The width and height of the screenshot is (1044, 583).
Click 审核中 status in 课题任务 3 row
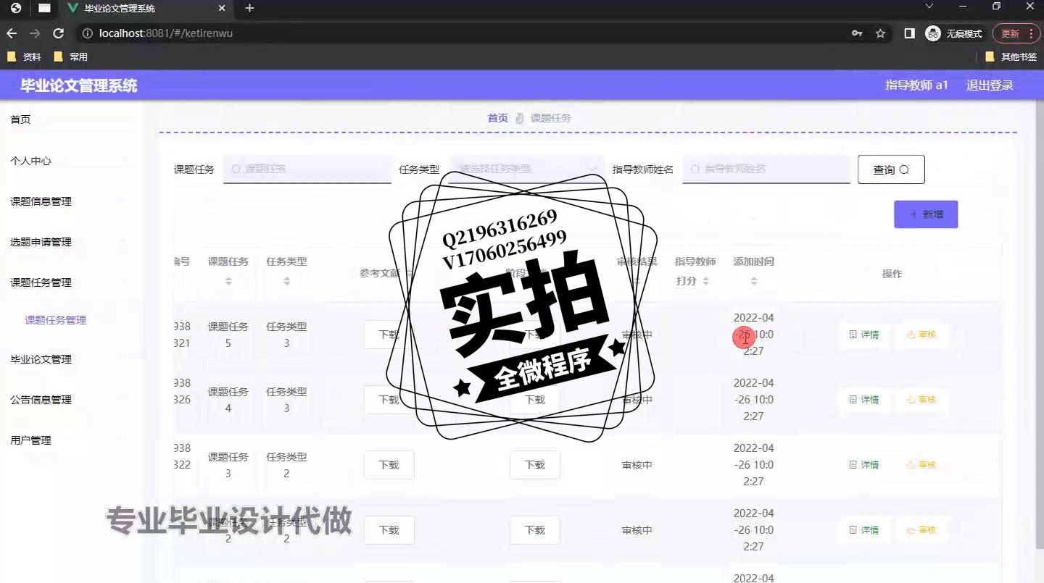pos(637,465)
